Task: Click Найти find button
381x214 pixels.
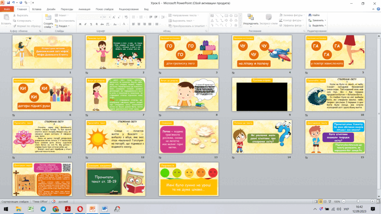Action: [314, 15]
